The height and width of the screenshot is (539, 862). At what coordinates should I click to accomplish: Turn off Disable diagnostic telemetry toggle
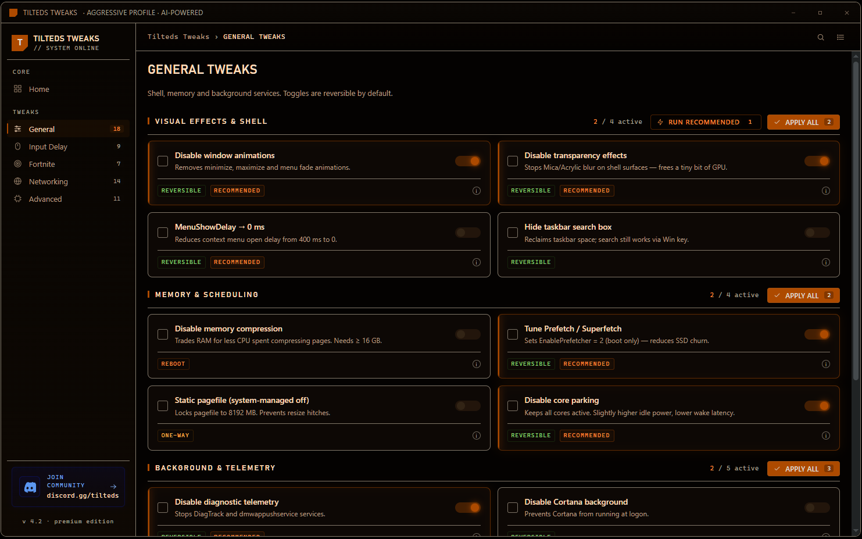[468, 508]
